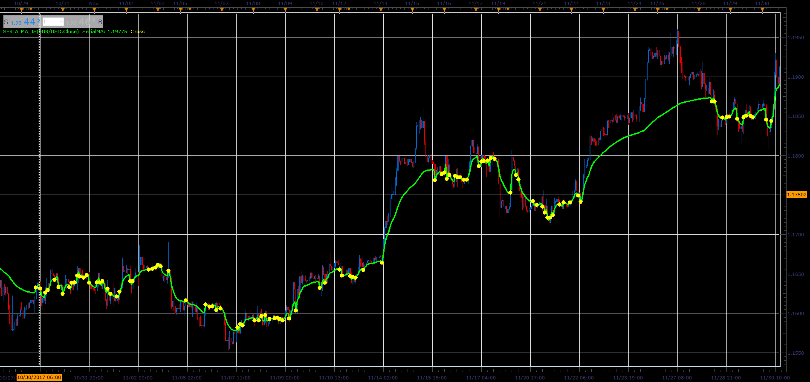Viewport: 810px width, 382px height.
Task: Select the SERIALMA_JS(EUR/USD.Close) indicator label
Action: coord(41,32)
